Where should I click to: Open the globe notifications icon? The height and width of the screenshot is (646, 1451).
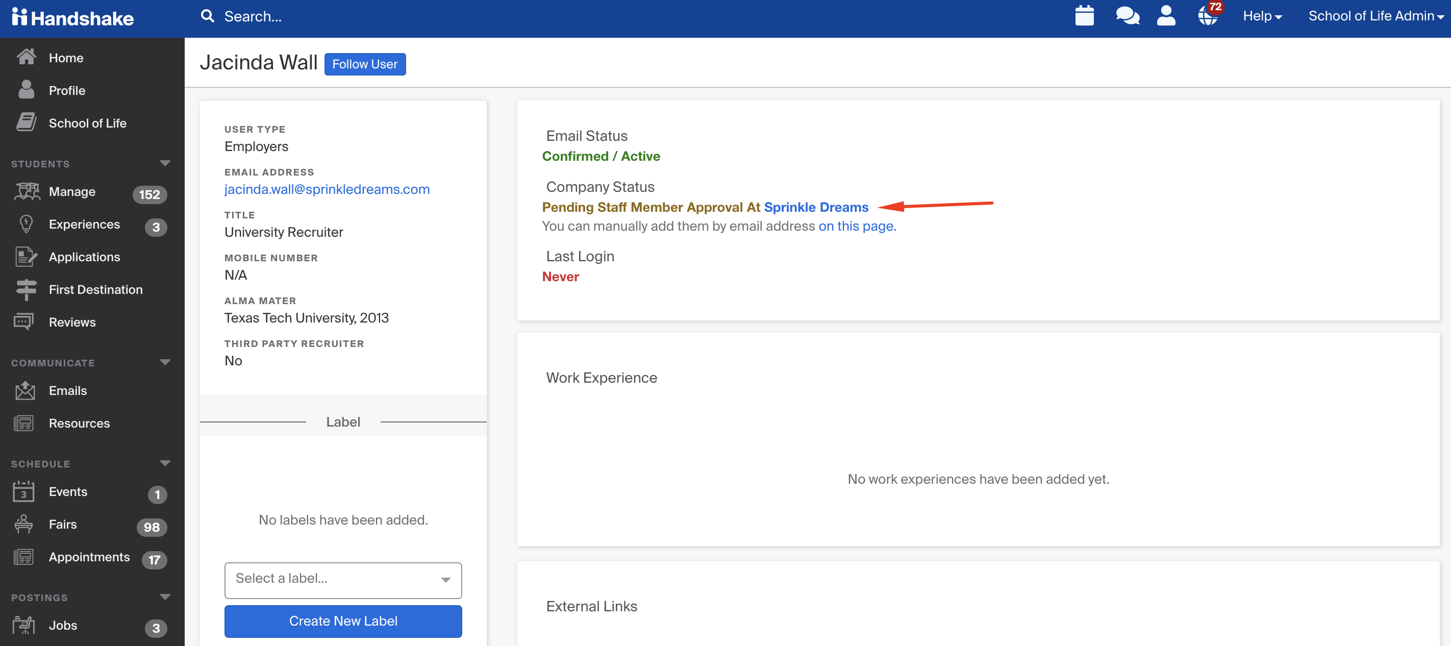point(1207,16)
